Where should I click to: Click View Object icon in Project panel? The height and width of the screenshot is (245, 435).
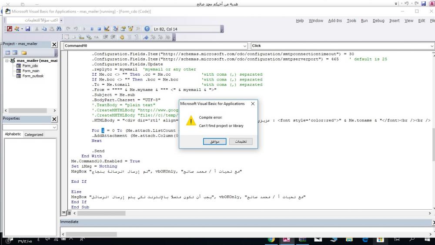[15, 52]
